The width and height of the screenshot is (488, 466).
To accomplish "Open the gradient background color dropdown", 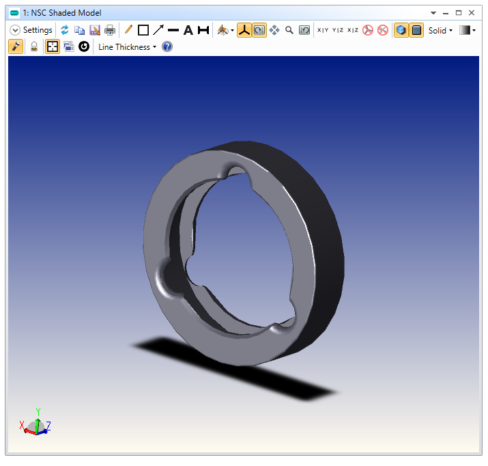I will 468,30.
